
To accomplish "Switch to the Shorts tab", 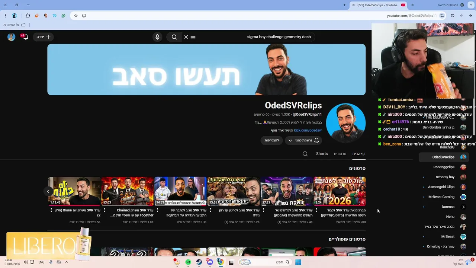I will [322, 154].
